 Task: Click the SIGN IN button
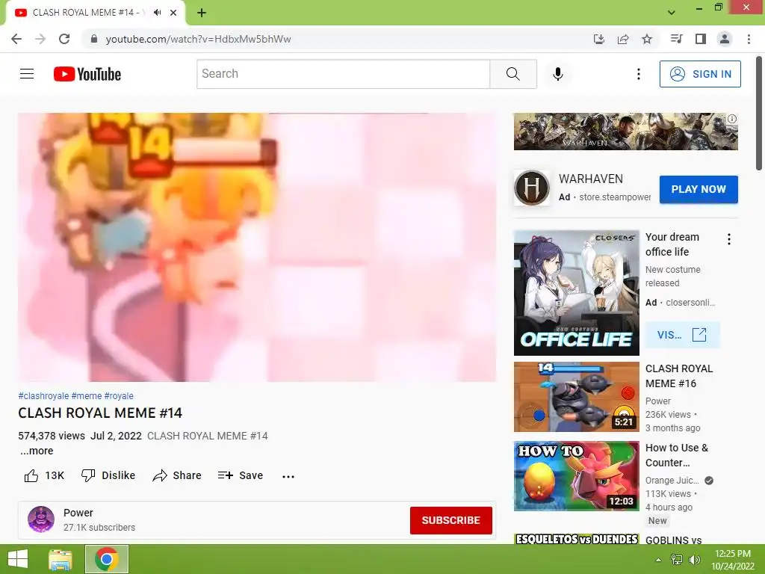click(x=700, y=74)
